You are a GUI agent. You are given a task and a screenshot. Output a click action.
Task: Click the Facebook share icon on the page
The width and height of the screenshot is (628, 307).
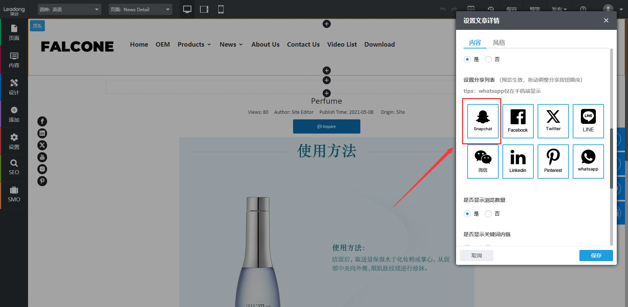(42, 121)
